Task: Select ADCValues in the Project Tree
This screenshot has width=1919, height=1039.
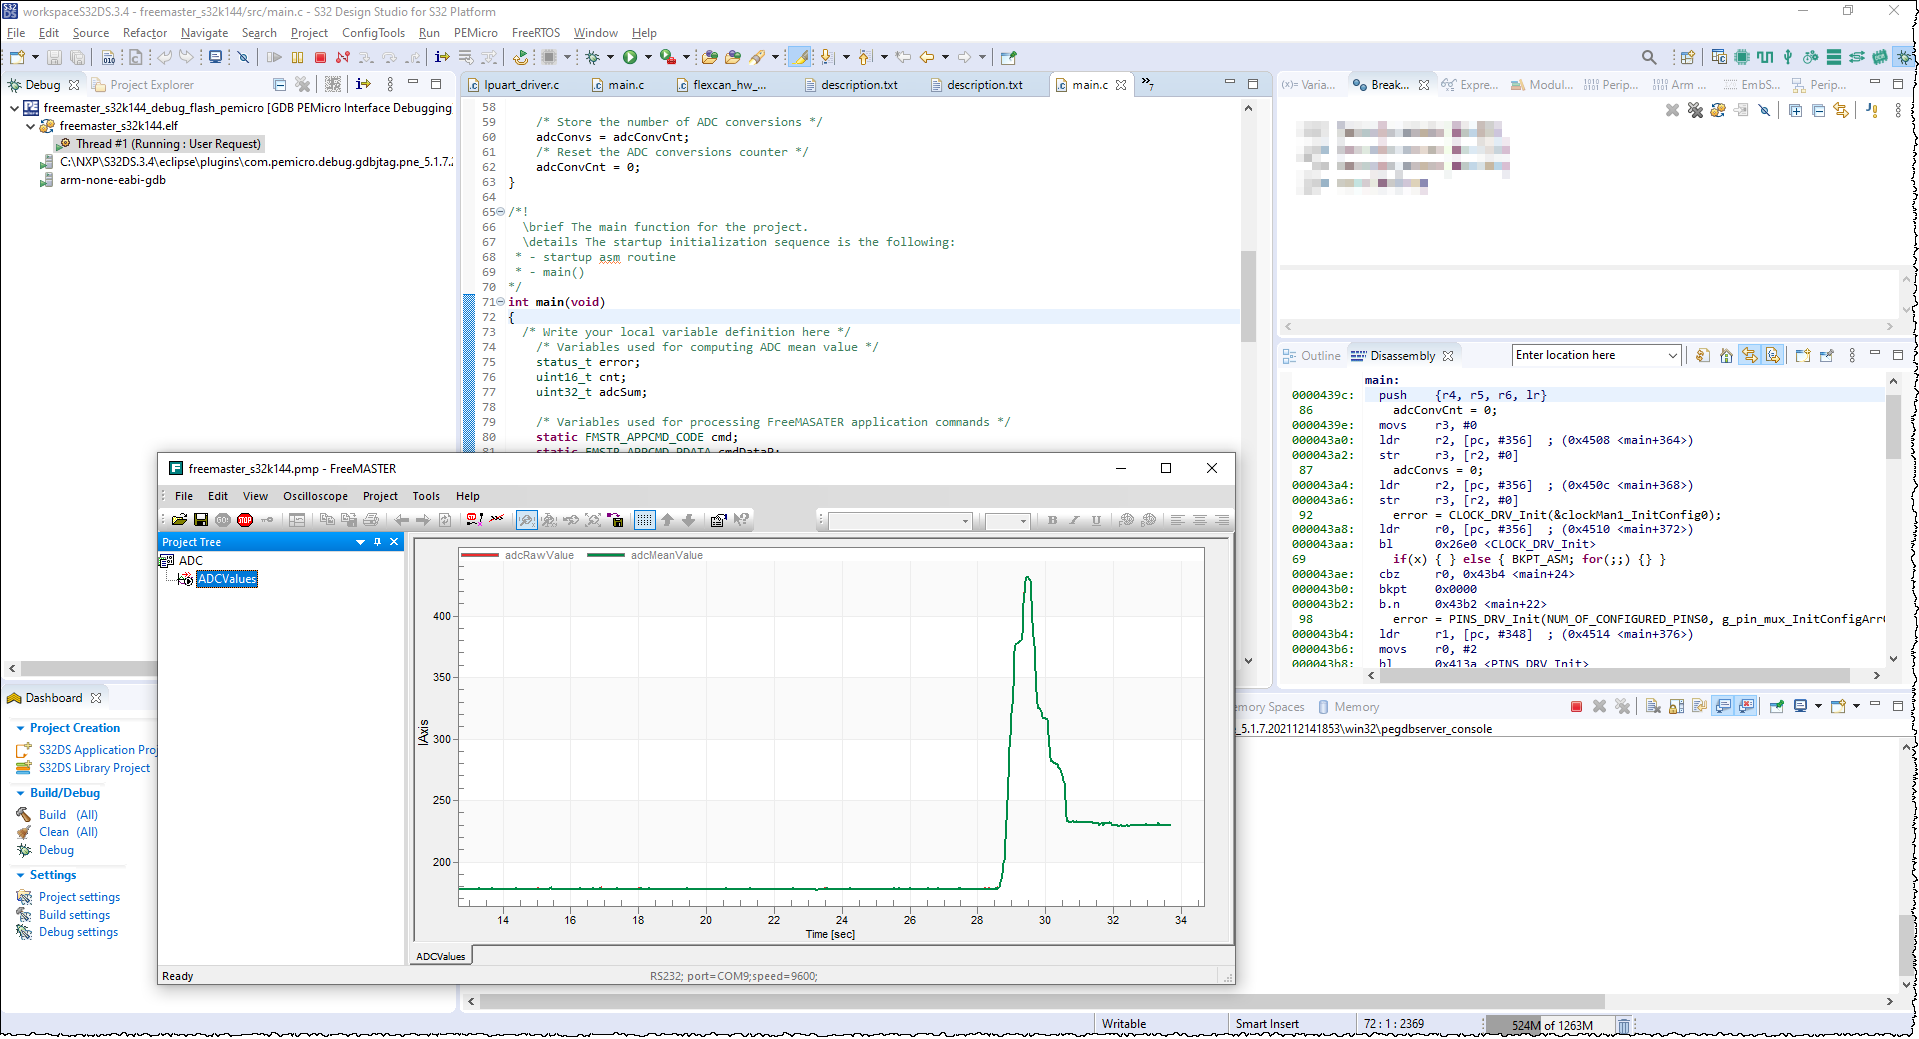Action: coord(226,579)
